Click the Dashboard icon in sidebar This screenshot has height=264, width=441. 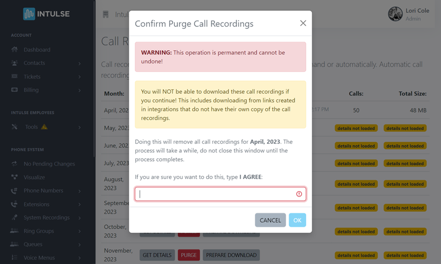(14, 50)
